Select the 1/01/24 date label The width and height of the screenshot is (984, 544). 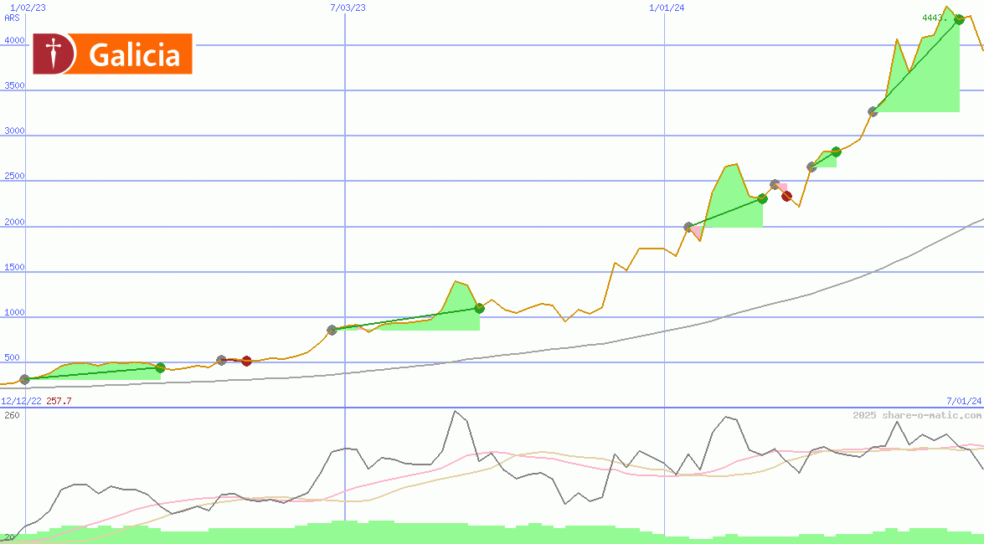(667, 8)
